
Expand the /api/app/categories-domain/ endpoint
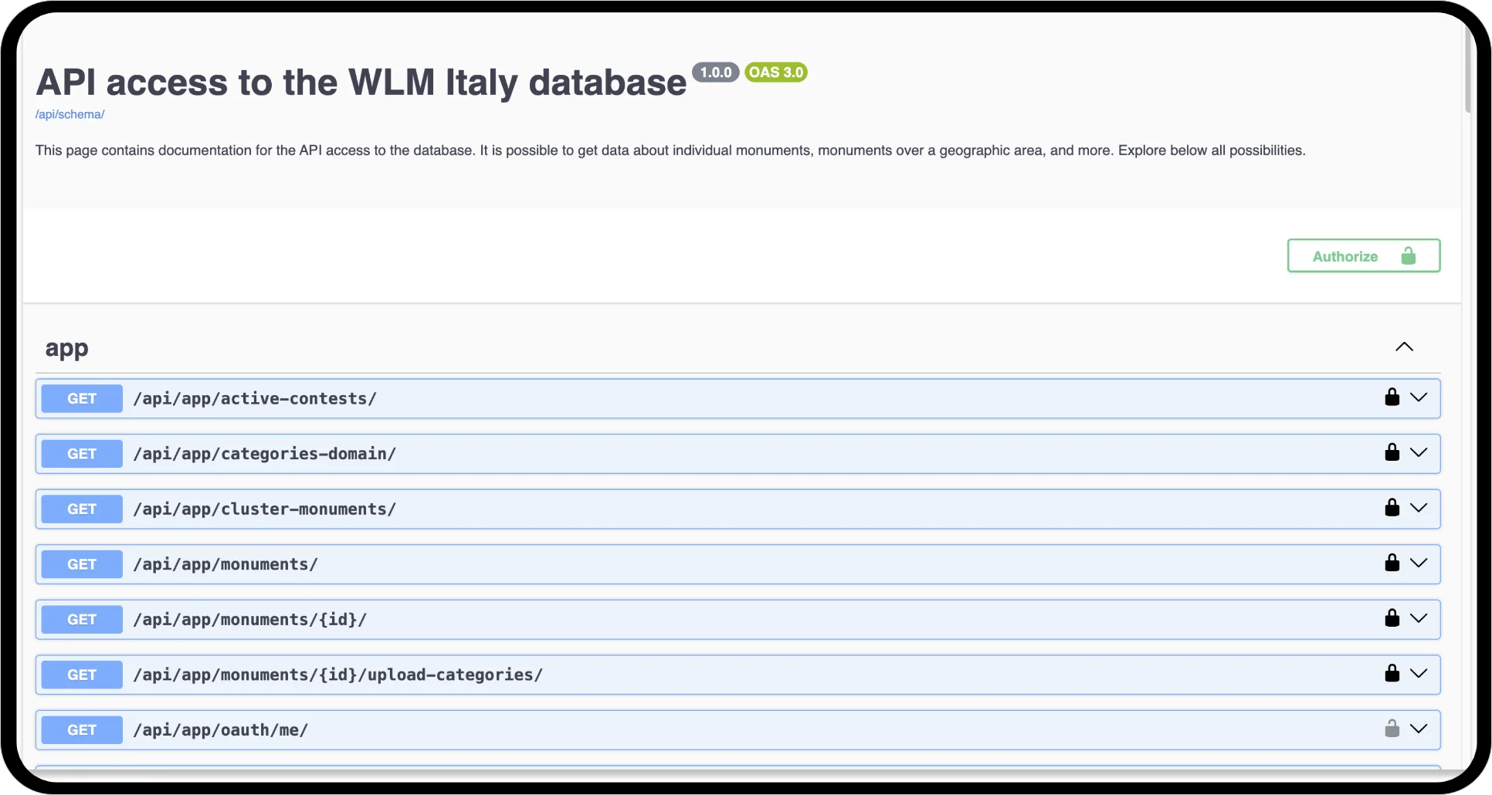tap(1419, 452)
